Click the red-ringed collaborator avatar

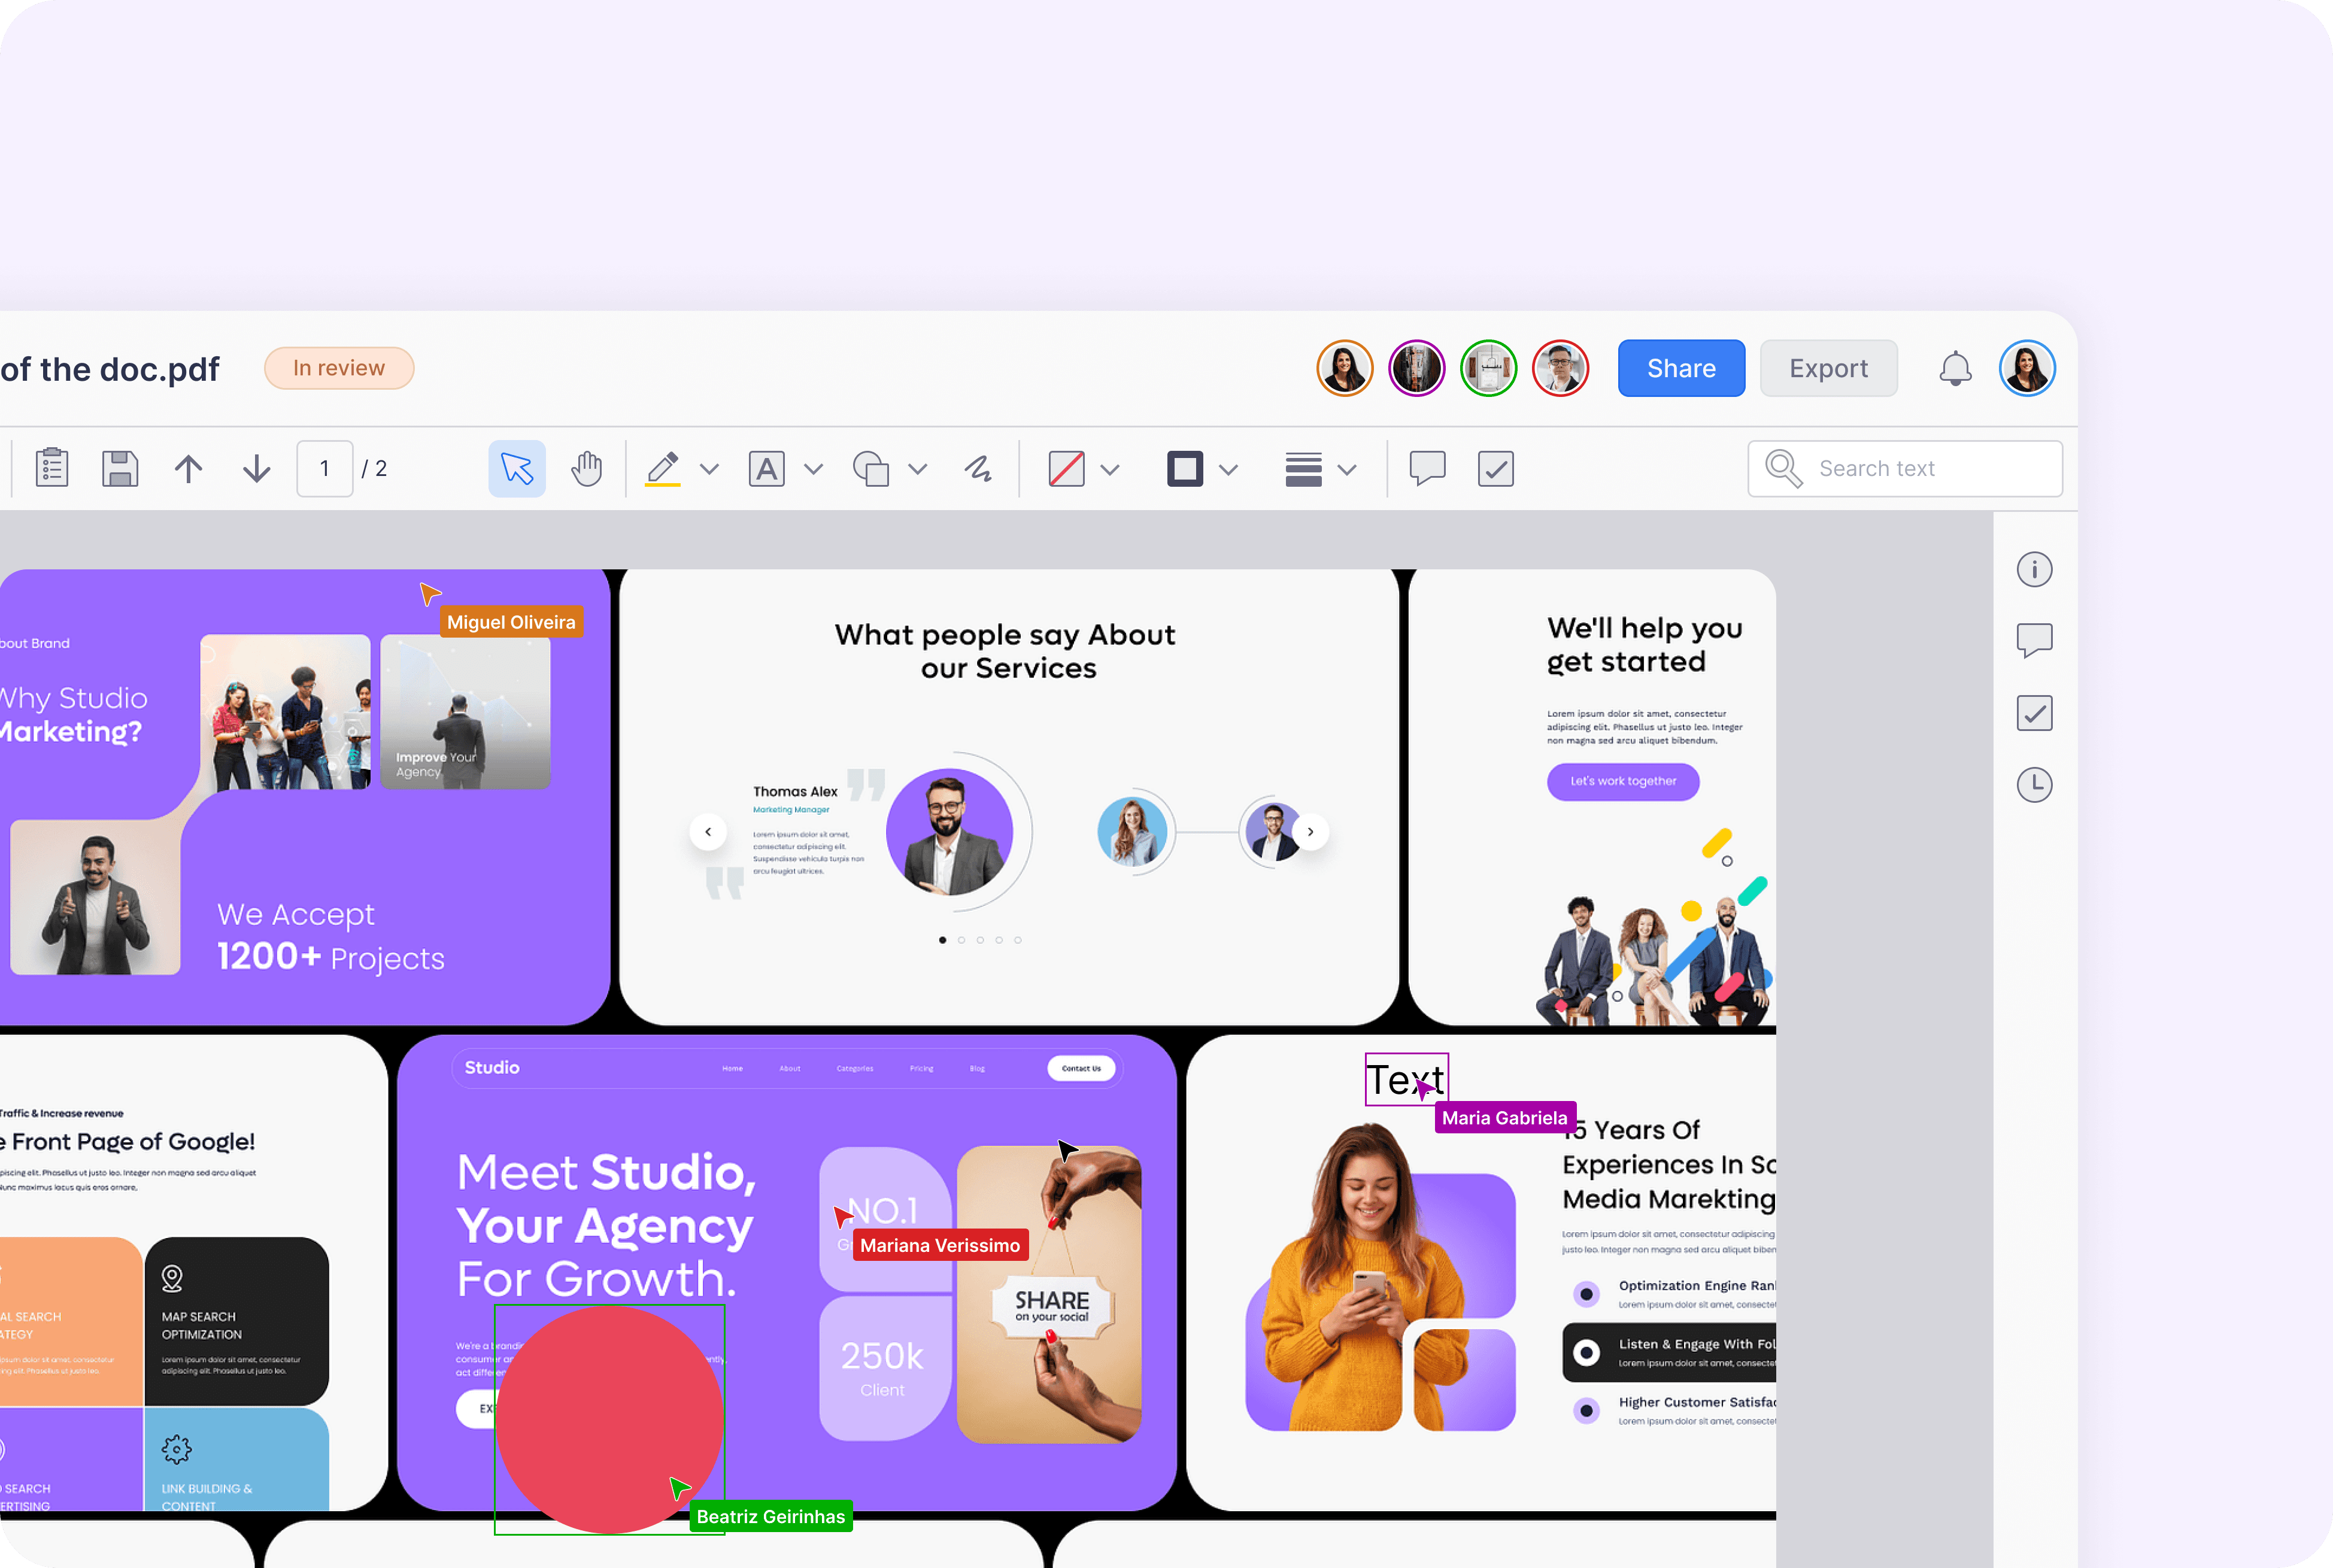1561,369
